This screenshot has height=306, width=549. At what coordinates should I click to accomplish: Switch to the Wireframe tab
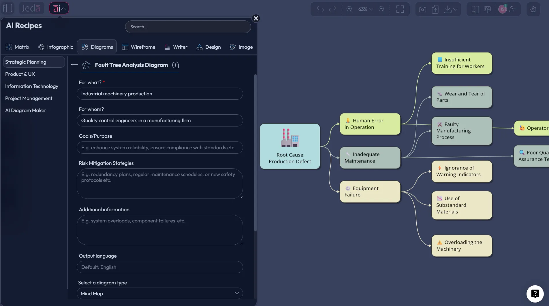[x=139, y=47]
